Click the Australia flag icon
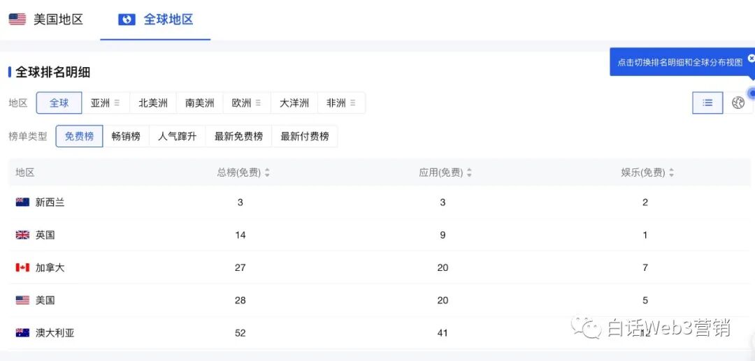755x361 pixels. coord(22,332)
